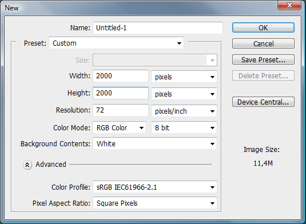Click into the Height value field

coord(121,93)
